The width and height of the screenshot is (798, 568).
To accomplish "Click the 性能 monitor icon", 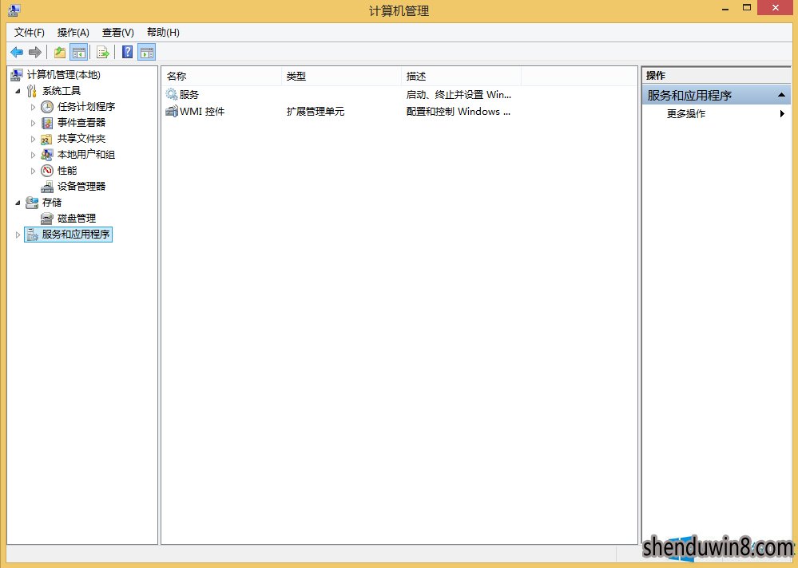I will pyautogui.click(x=47, y=170).
